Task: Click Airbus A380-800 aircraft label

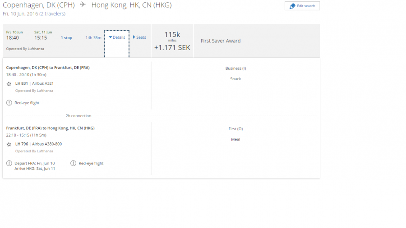Action: tap(47, 144)
